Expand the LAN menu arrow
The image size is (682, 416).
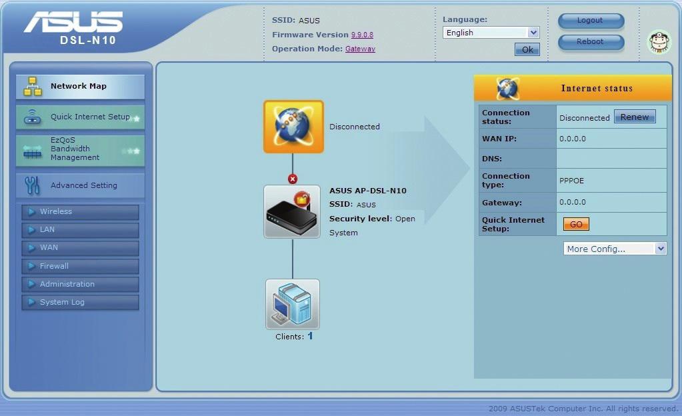coord(31,230)
